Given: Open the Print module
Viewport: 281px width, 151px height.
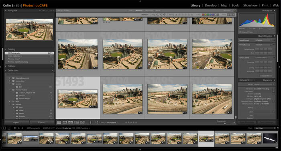Looking at the screenshot, I should (x=265, y=5).
